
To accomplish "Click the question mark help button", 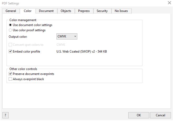I will [x=5, y=115].
